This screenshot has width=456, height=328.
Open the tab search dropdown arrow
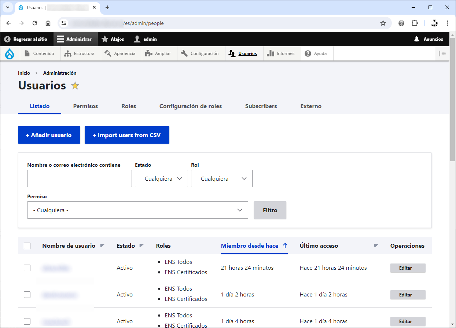click(x=7, y=7)
